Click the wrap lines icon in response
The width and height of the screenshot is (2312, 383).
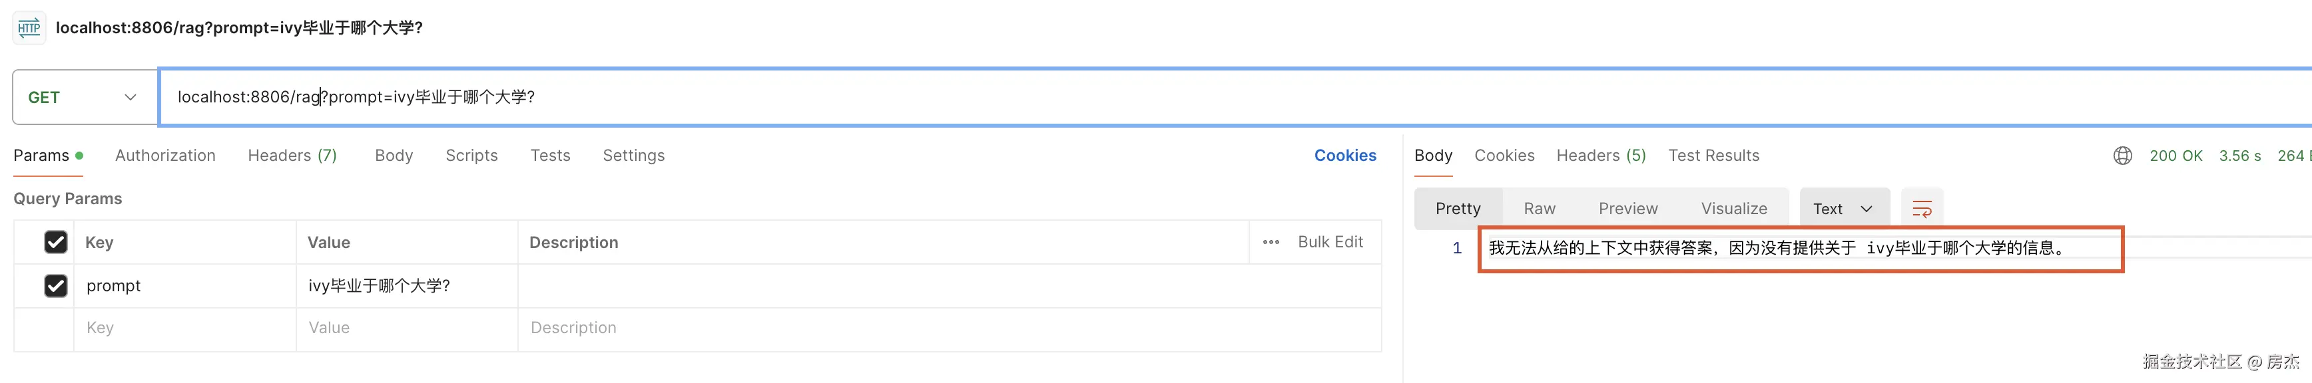1922,209
